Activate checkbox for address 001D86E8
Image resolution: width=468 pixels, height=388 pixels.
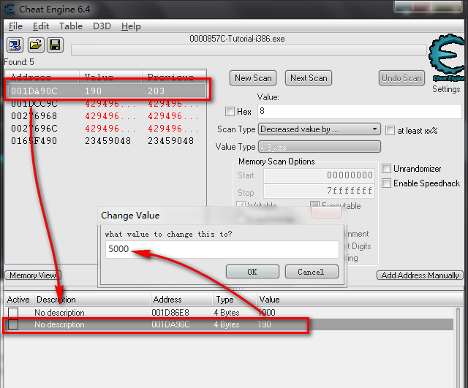[13, 313]
